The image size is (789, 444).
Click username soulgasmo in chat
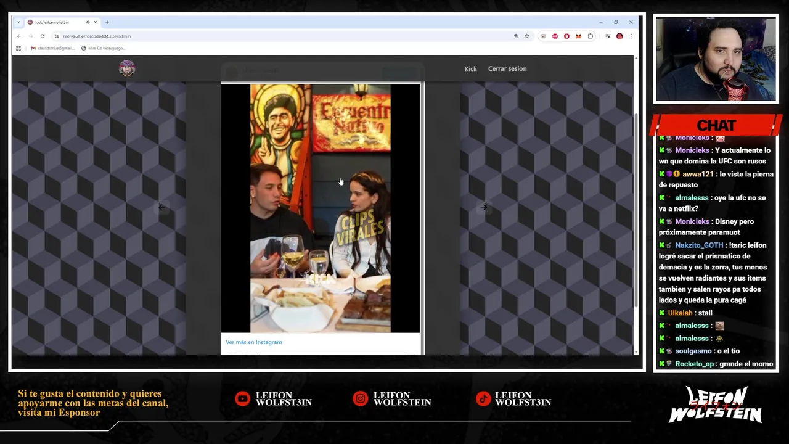693,351
